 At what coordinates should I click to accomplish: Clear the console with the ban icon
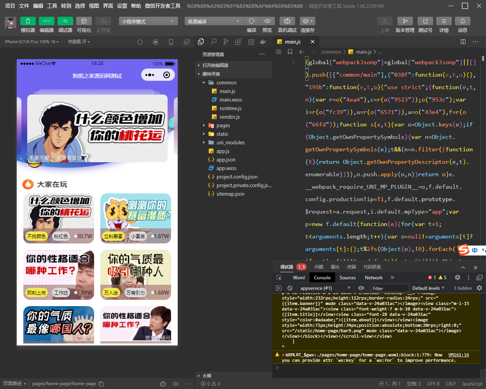tap(290, 288)
